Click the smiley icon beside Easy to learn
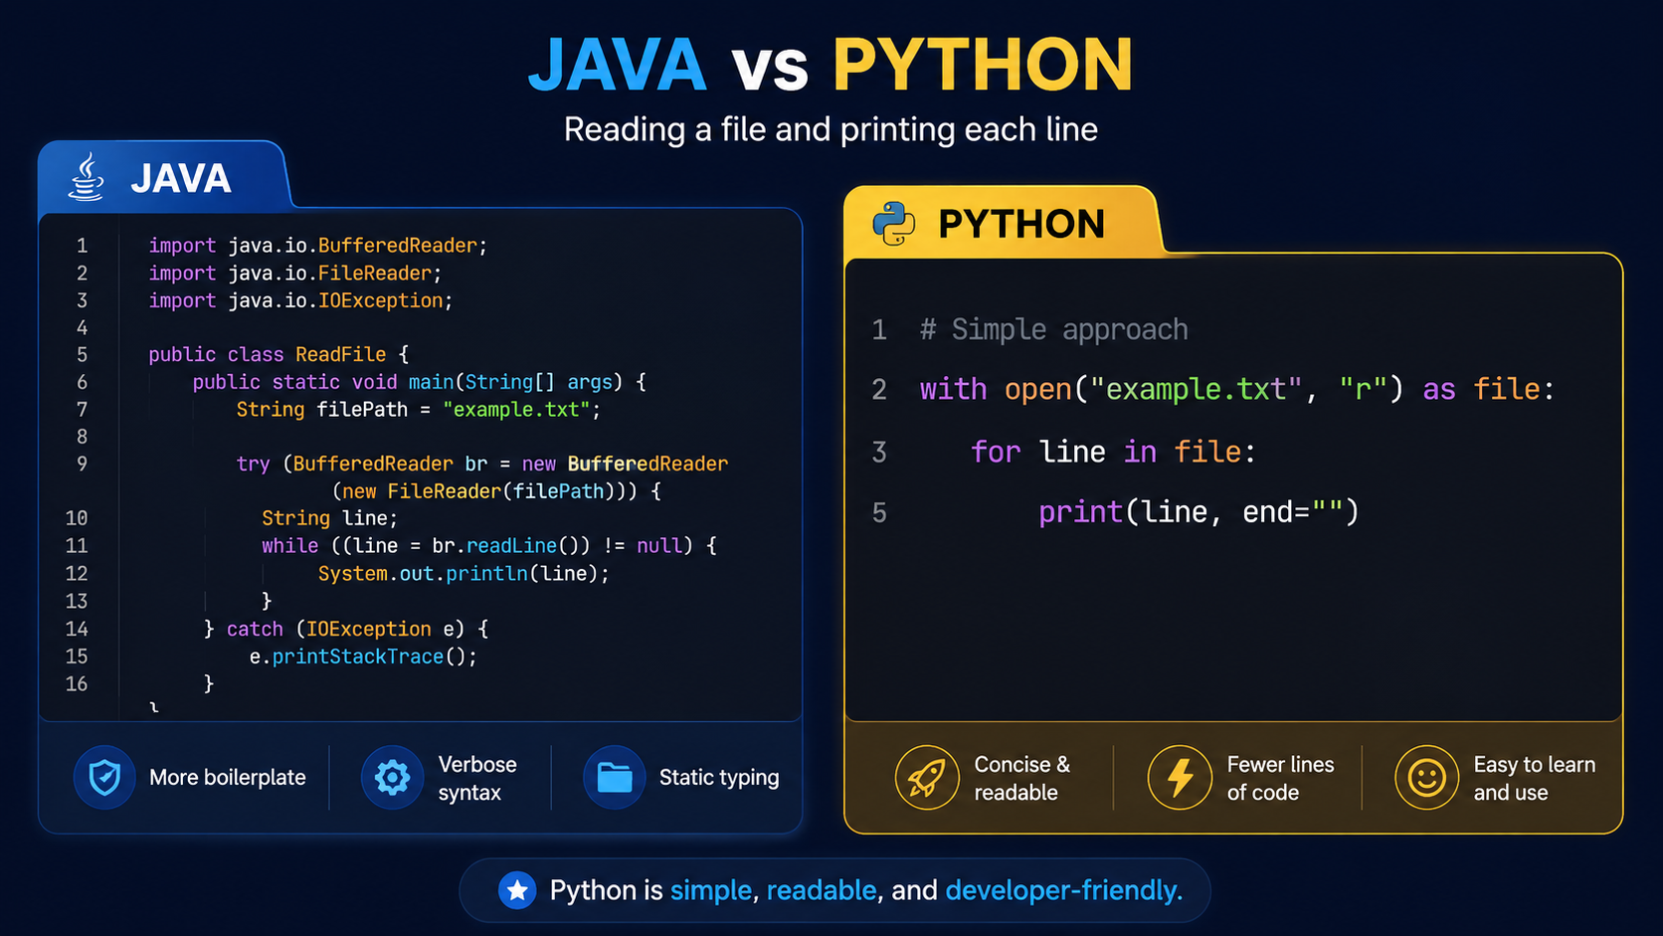Screen dimensions: 1663x936 click(x=1426, y=777)
